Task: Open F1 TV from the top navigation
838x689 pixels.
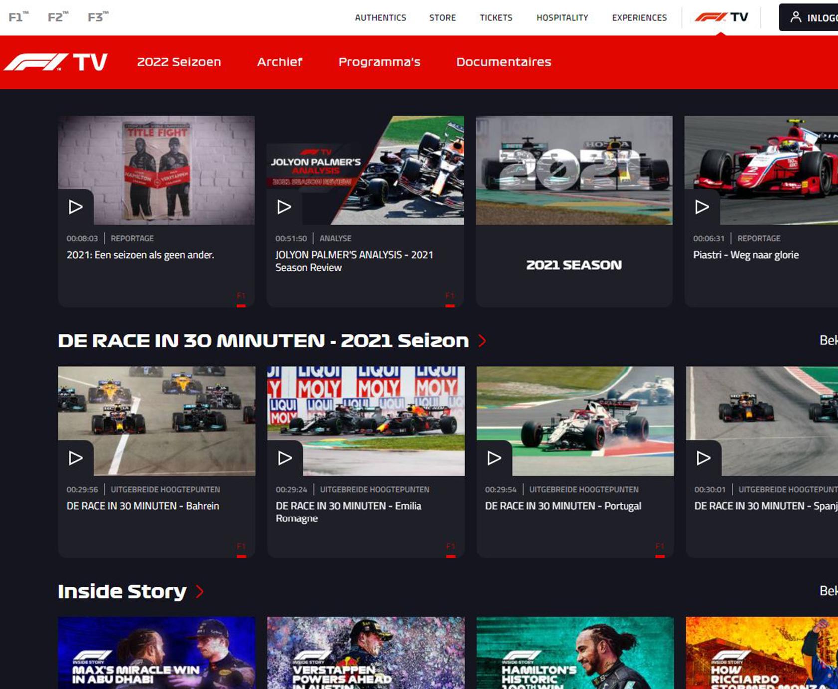Action: point(721,17)
